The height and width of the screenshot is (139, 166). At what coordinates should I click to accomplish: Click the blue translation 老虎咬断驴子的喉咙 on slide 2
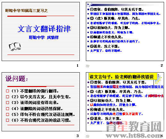tap(125, 23)
